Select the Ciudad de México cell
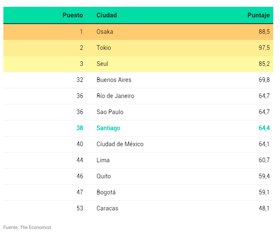The width and height of the screenshot is (280, 240). point(120,144)
